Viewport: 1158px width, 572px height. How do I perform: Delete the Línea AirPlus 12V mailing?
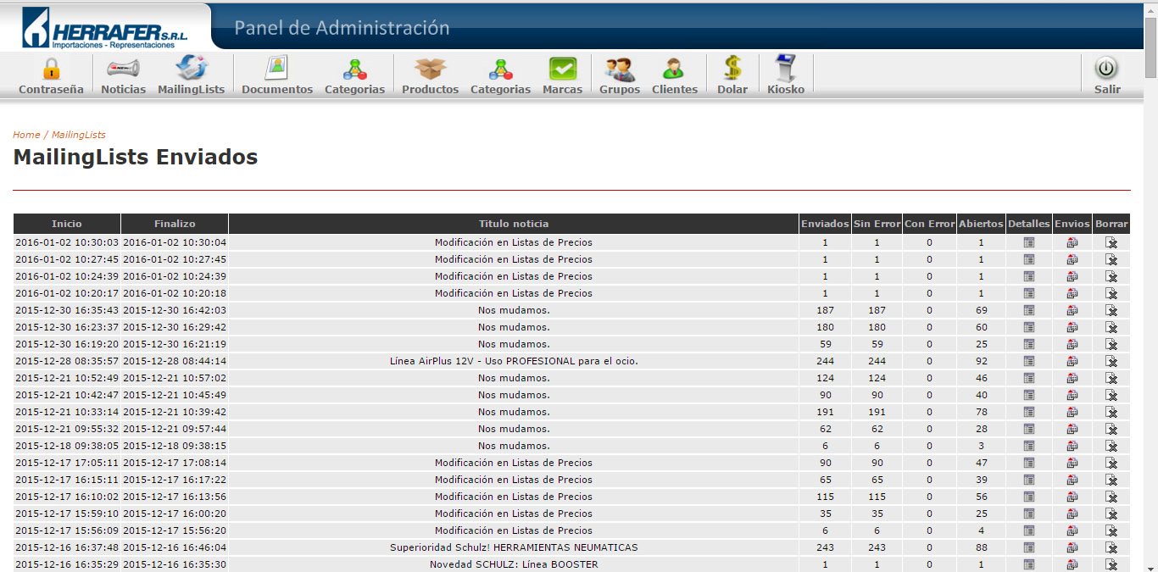tap(1111, 361)
